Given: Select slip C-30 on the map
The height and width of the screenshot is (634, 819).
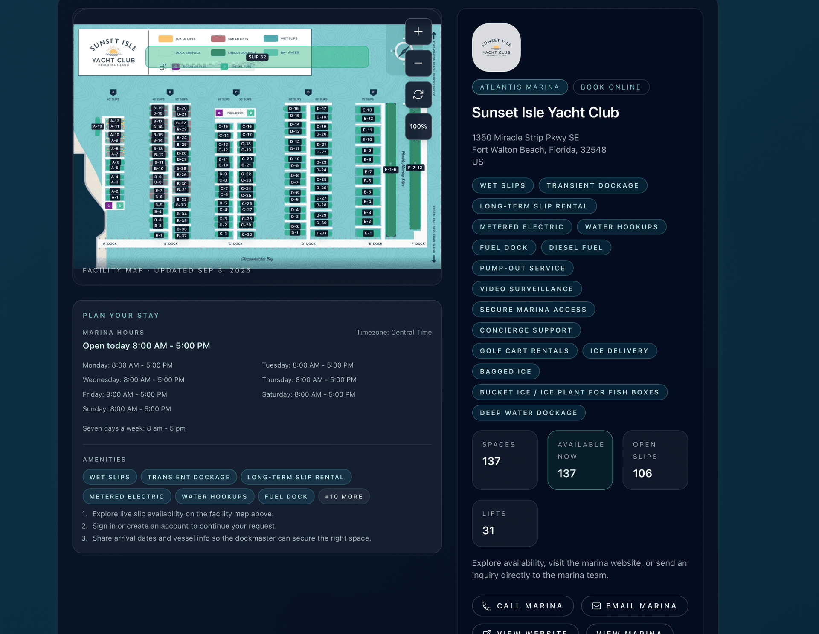Looking at the screenshot, I should pyautogui.click(x=247, y=234).
